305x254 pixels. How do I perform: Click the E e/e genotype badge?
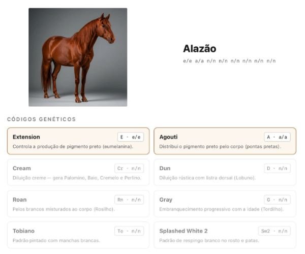click(x=131, y=137)
